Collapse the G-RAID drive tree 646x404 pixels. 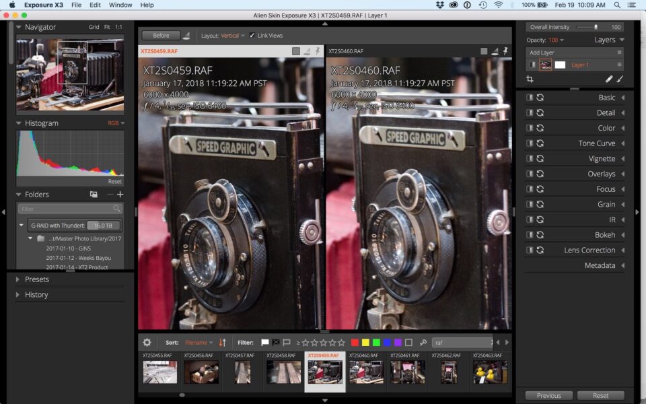(x=21, y=225)
